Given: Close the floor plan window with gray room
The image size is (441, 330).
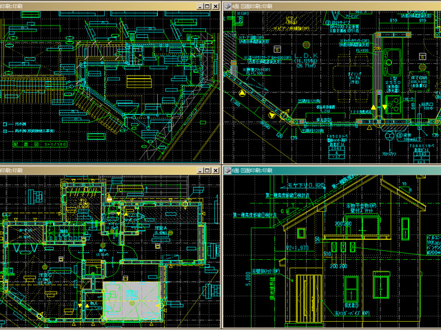Looking at the screenshot, I should tap(216, 170).
